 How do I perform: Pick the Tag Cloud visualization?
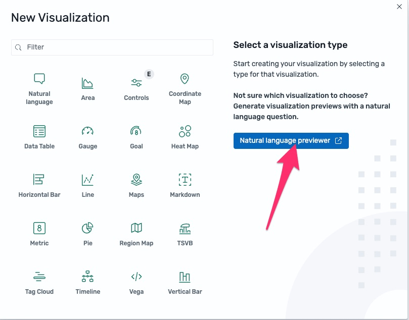click(39, 282)
